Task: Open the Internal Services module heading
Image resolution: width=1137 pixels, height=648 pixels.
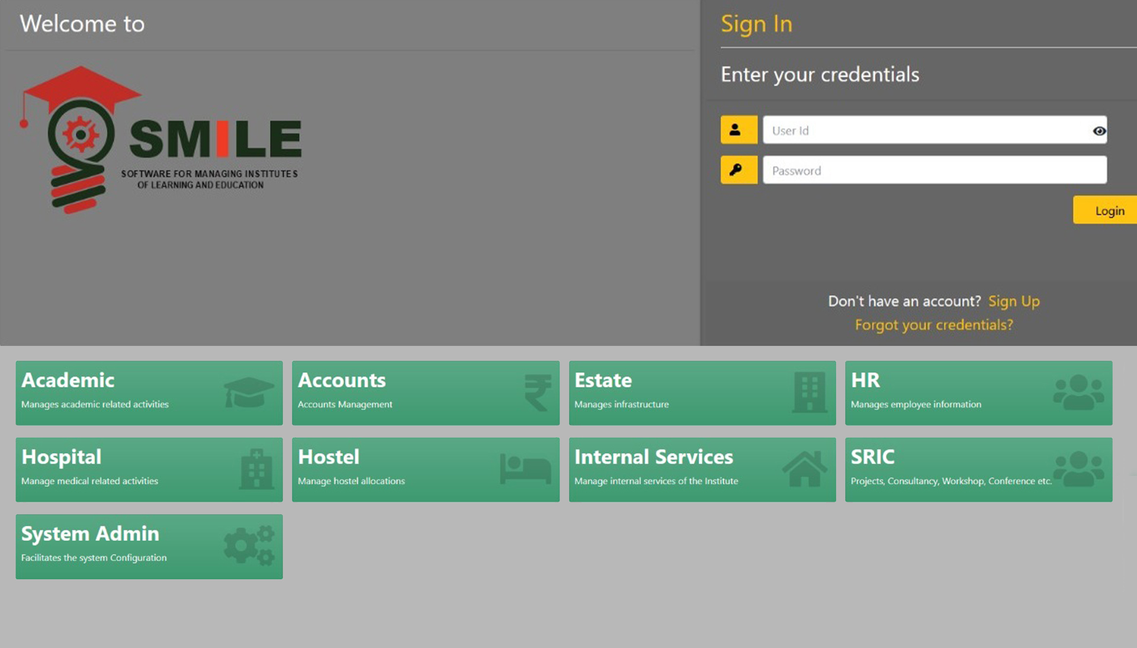Action: [x=653, y=457]
